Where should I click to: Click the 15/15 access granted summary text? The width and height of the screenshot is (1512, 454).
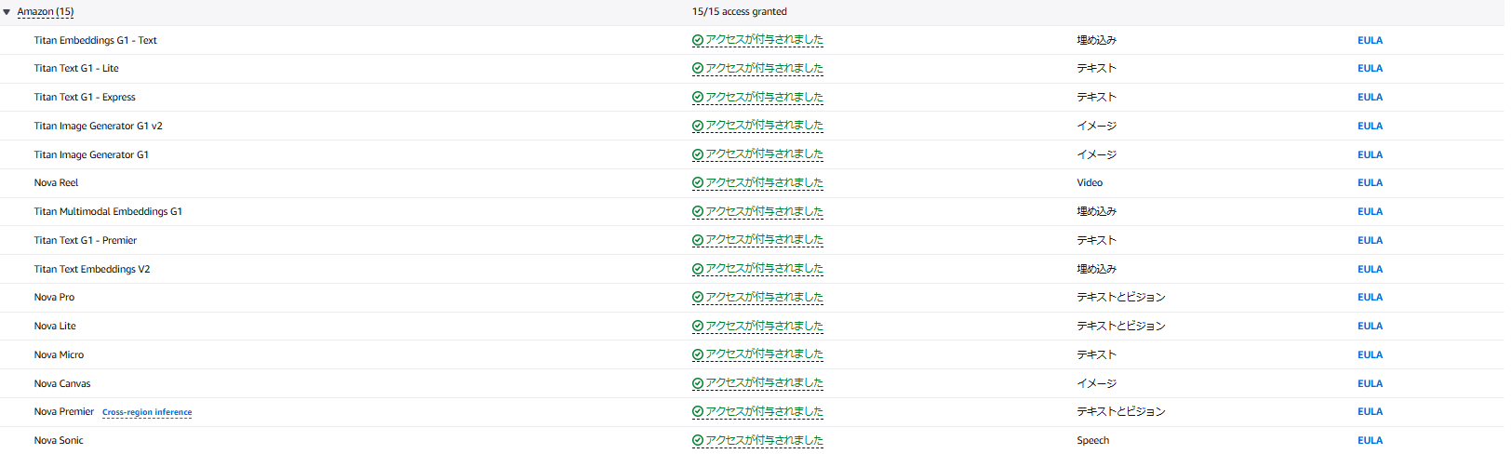(740, 12)
